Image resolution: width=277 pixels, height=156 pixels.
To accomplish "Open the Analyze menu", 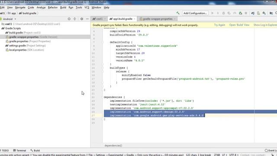I will coord(41,7).
